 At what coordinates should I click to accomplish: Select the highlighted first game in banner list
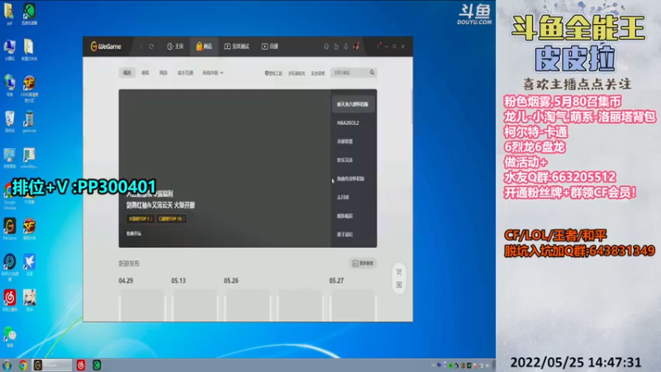tap(353, 104)
